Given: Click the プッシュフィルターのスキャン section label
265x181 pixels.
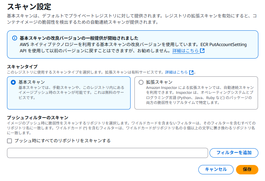Looking at the screenshot, I should pyautogui.click(x=38, y=118).
